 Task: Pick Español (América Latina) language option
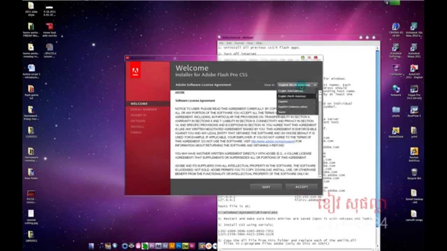tap(297, 107)
